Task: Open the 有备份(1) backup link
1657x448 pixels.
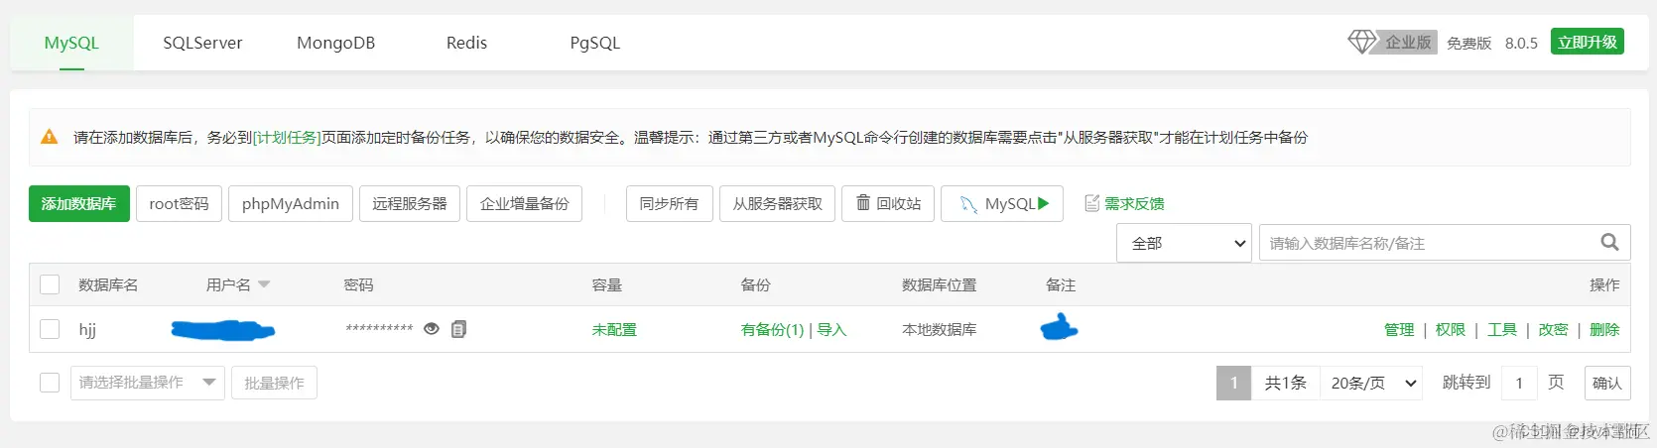Action: [x=772, y=329]
